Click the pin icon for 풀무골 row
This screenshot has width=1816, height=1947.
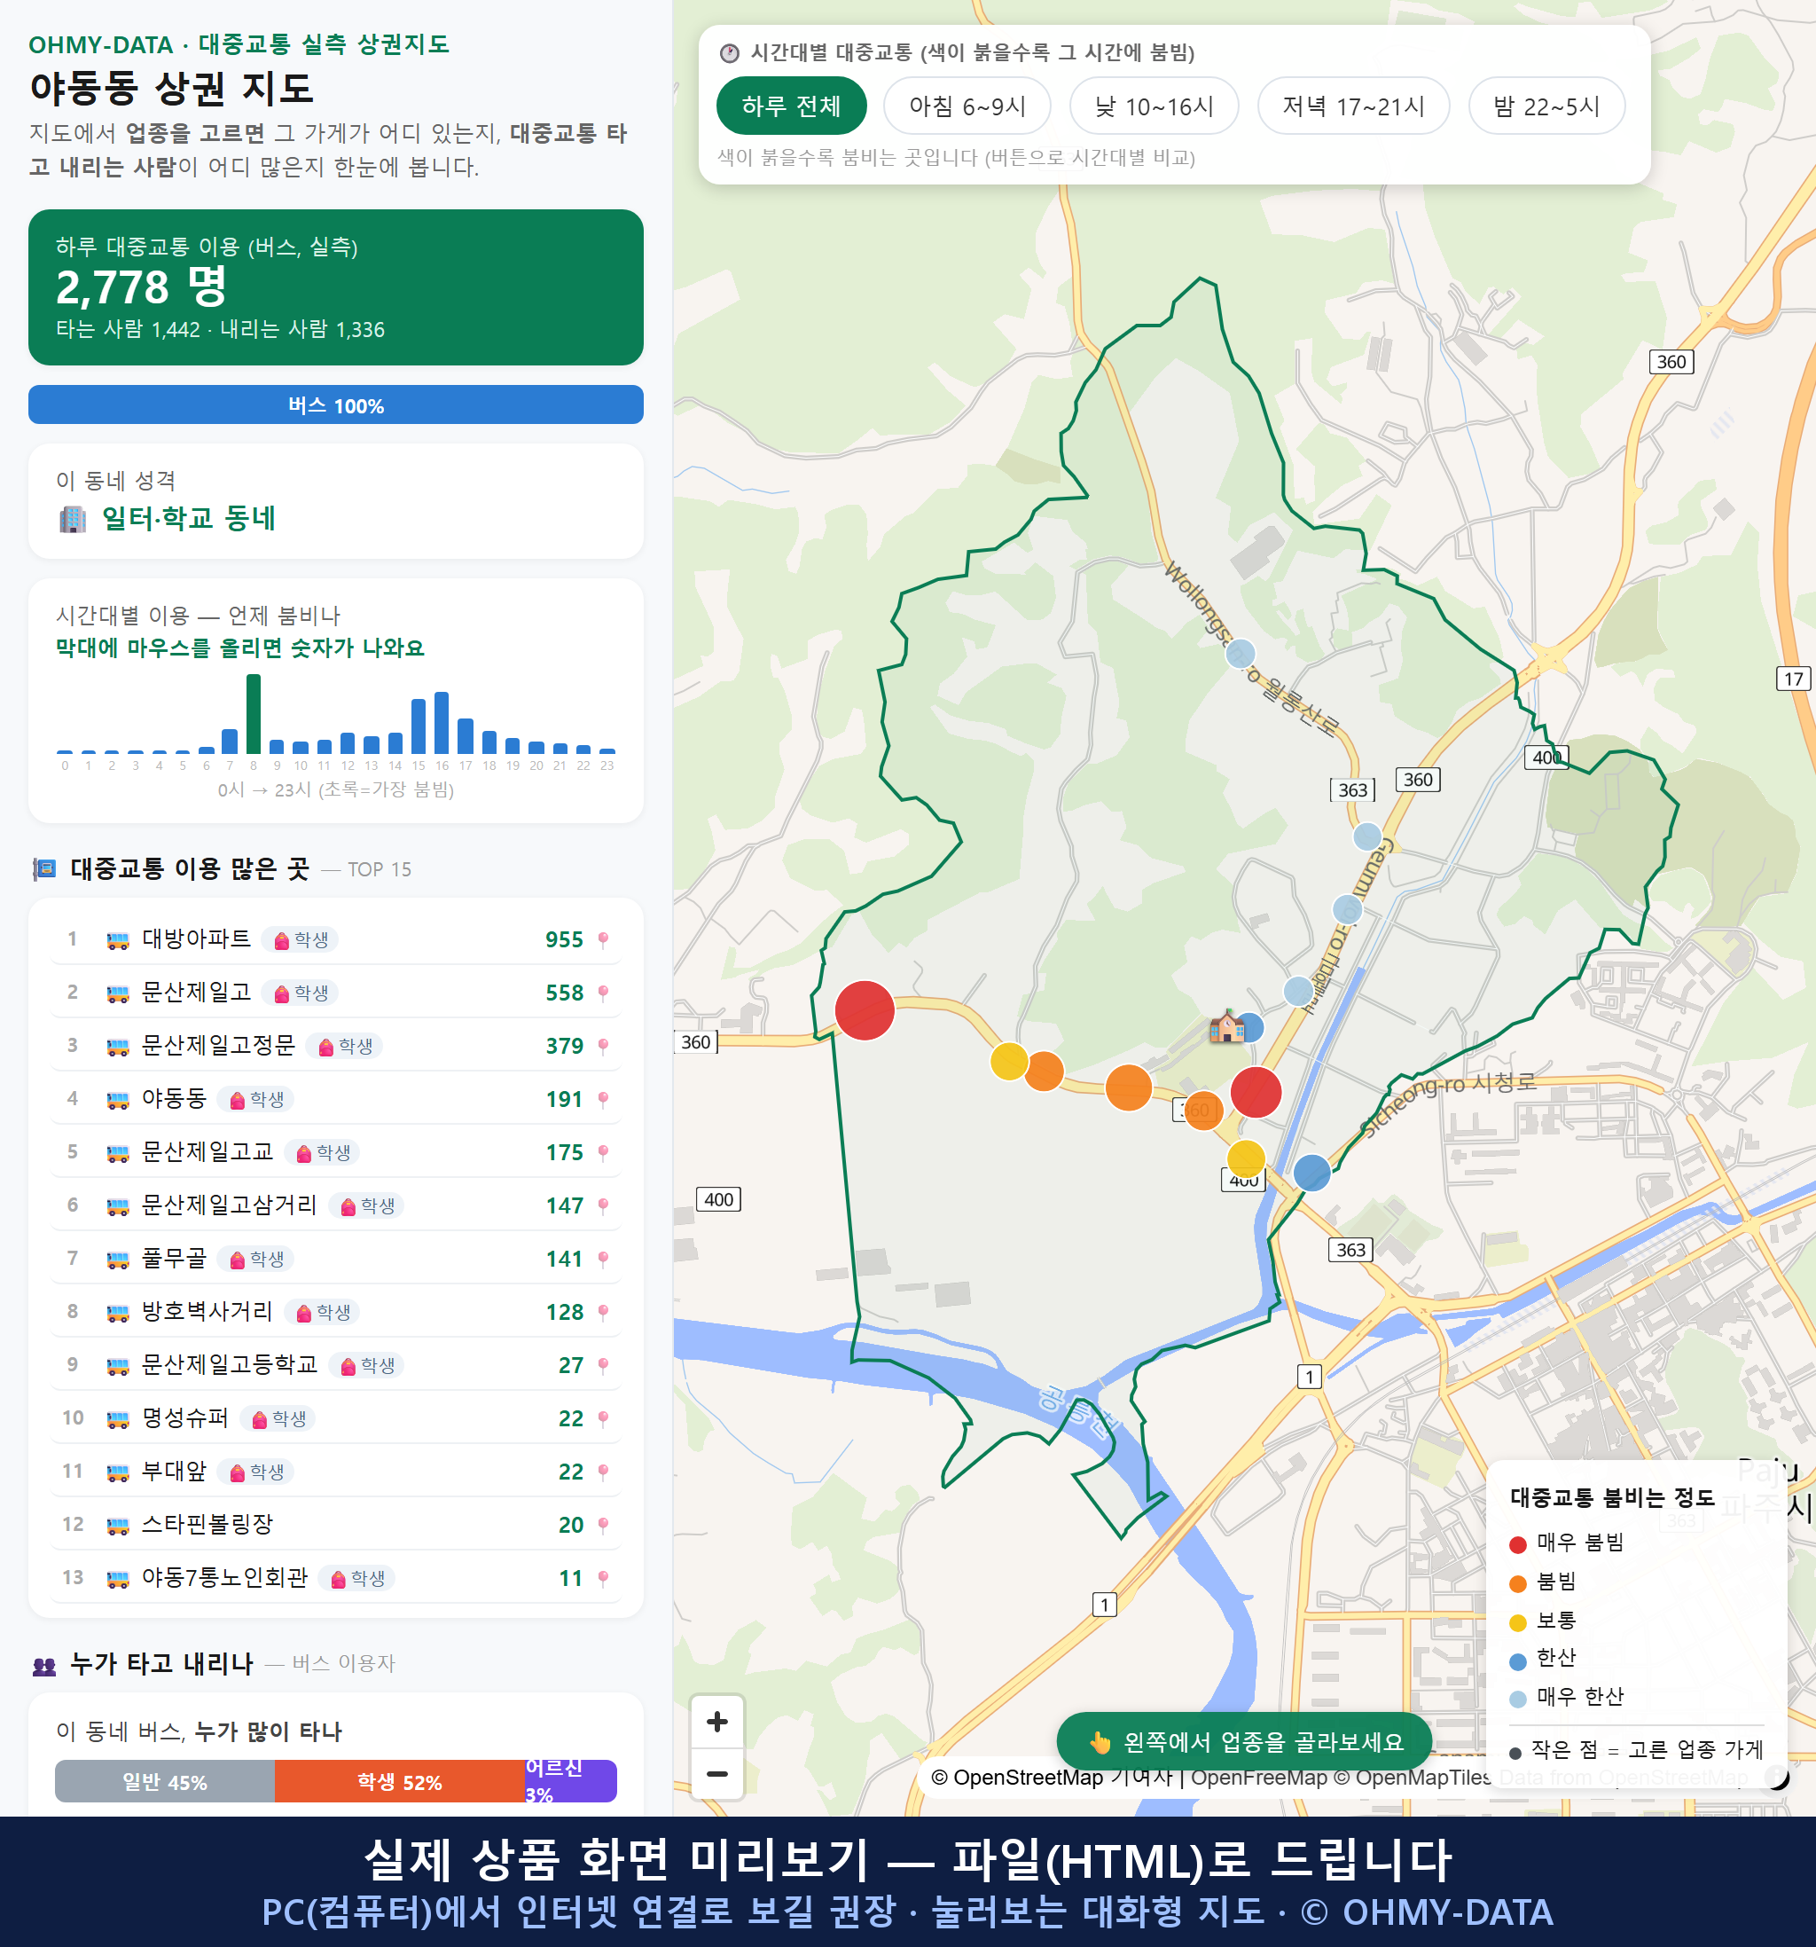603,1259
